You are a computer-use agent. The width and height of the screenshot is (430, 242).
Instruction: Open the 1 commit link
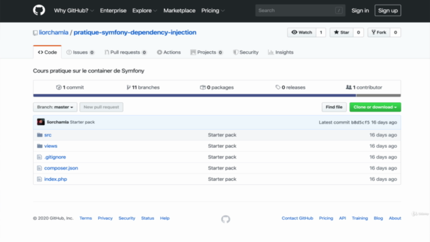click(x=70, y=87)
